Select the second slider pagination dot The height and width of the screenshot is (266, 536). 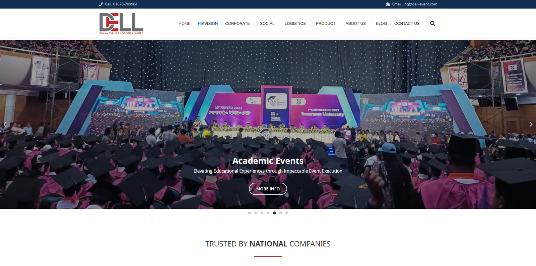click(x=256, y=213)
